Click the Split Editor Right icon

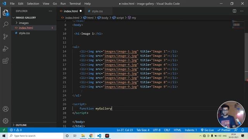234,11
